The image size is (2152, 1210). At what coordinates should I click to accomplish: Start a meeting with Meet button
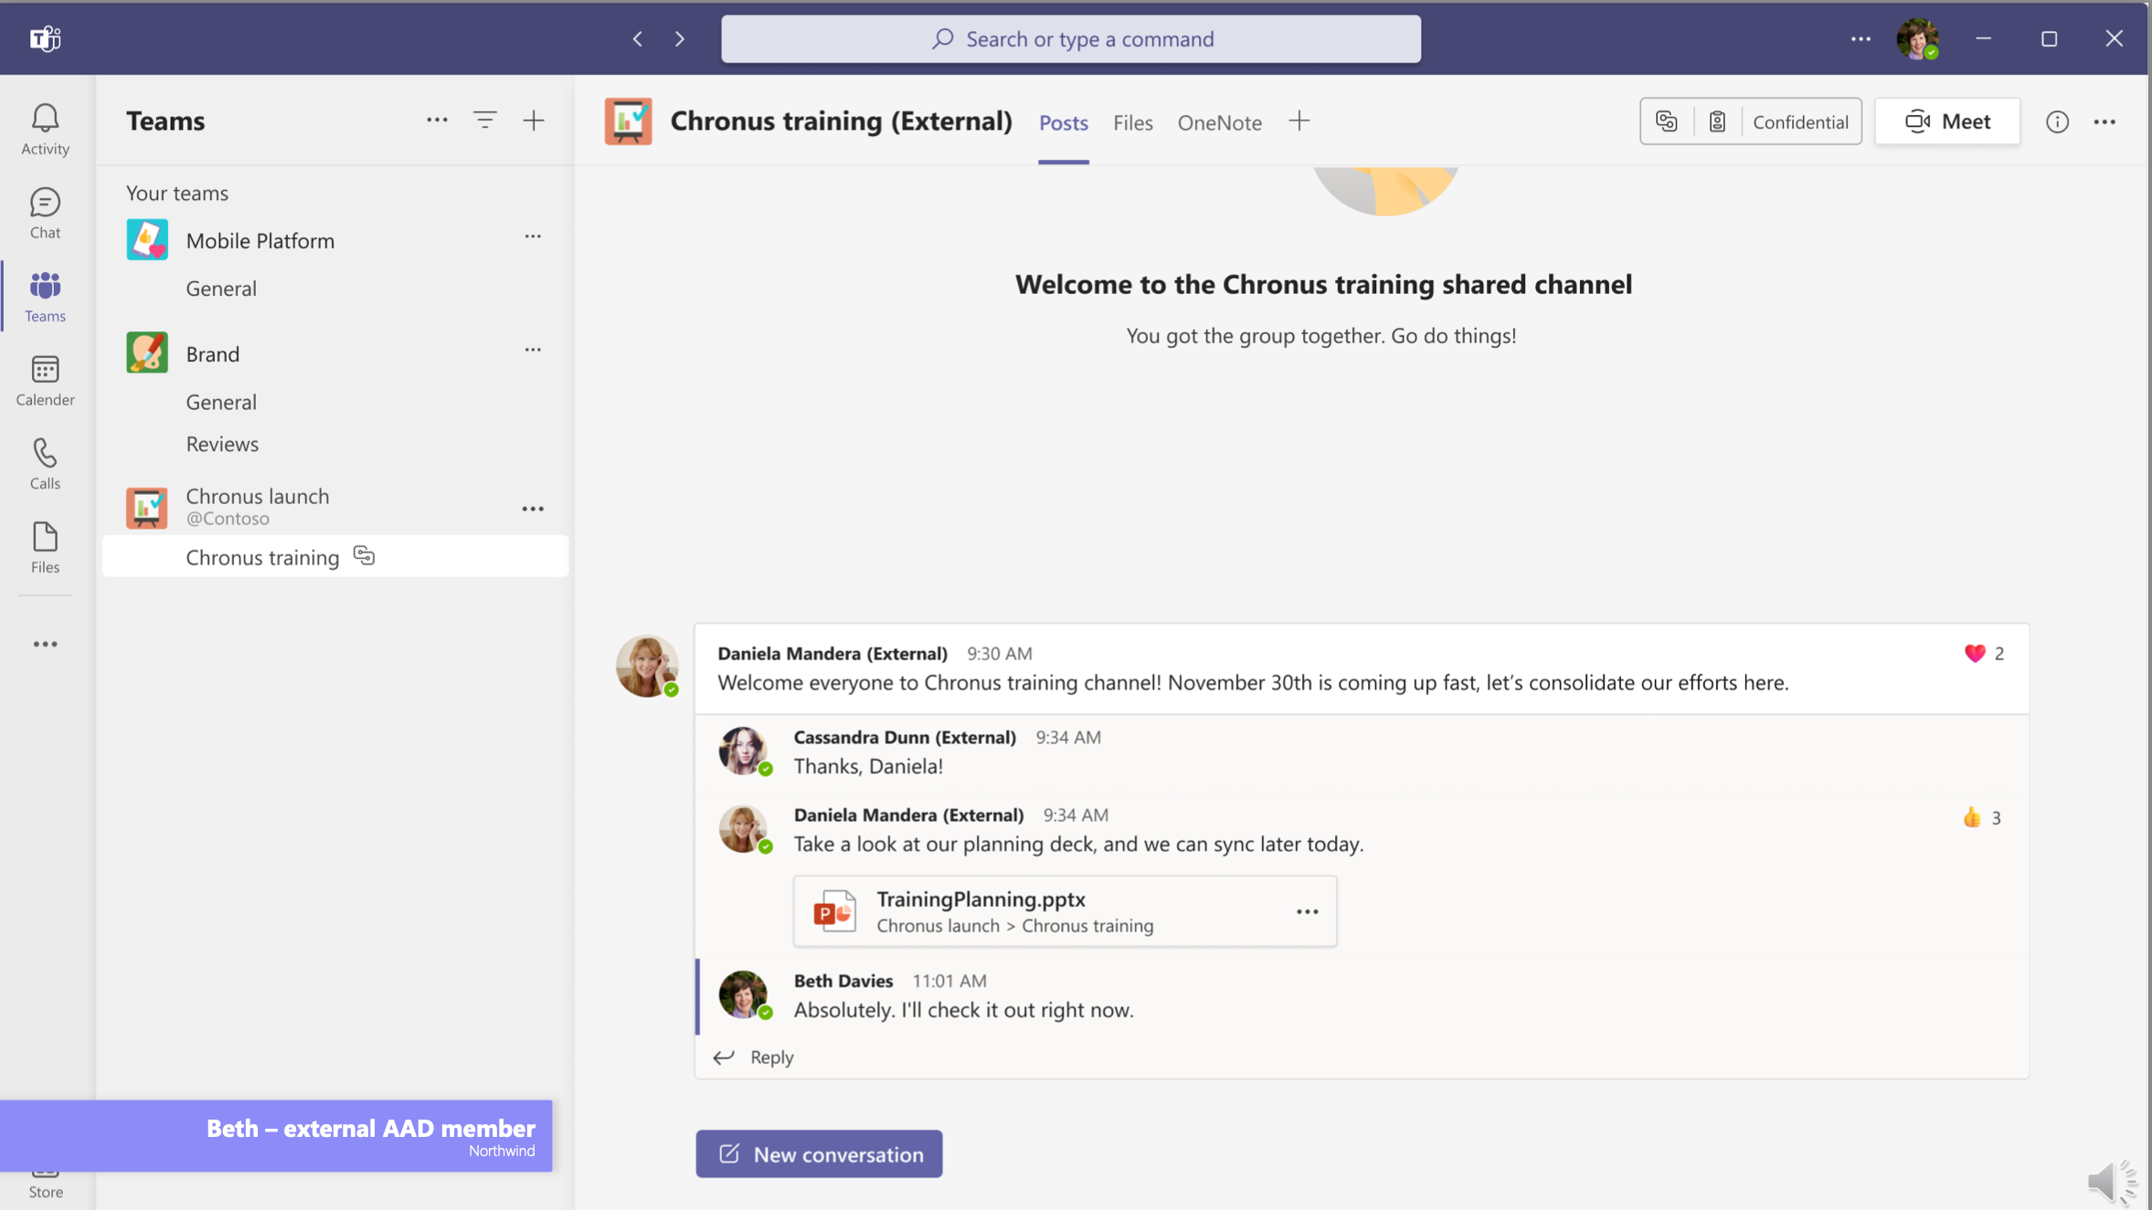pos(1947,121)
